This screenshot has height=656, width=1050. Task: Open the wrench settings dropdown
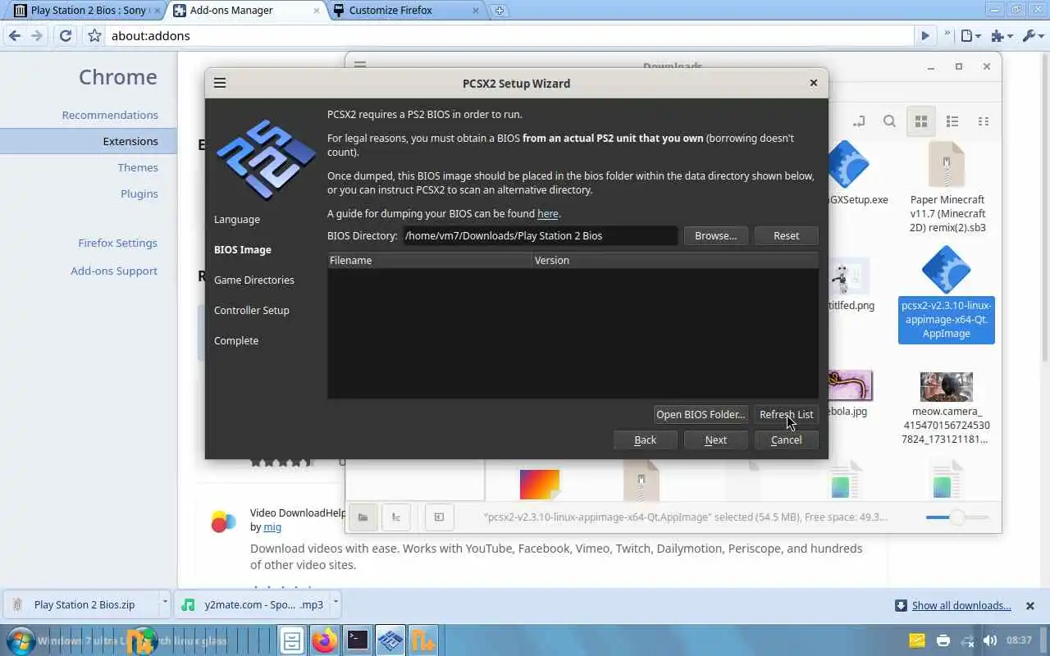tap(1032, 36)
